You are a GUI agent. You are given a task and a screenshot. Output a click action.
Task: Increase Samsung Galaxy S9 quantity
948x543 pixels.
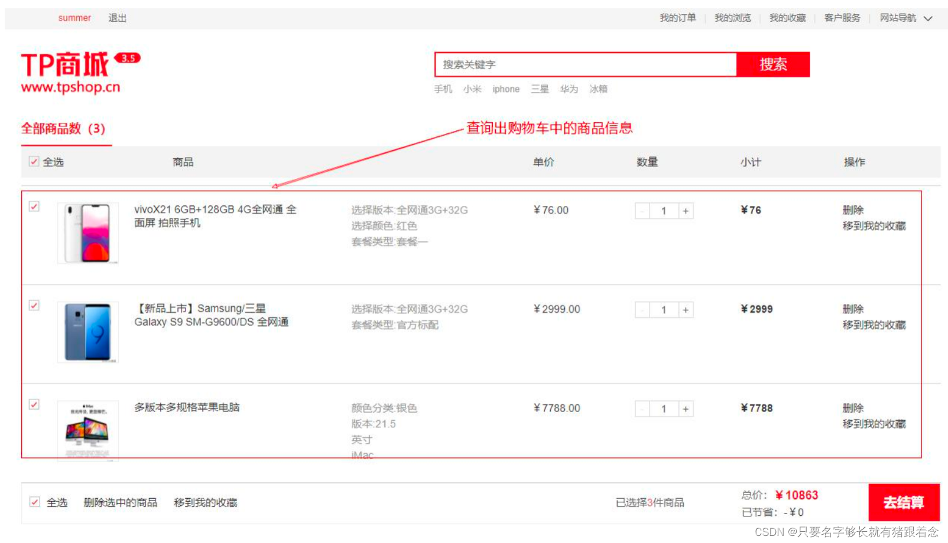686,310
